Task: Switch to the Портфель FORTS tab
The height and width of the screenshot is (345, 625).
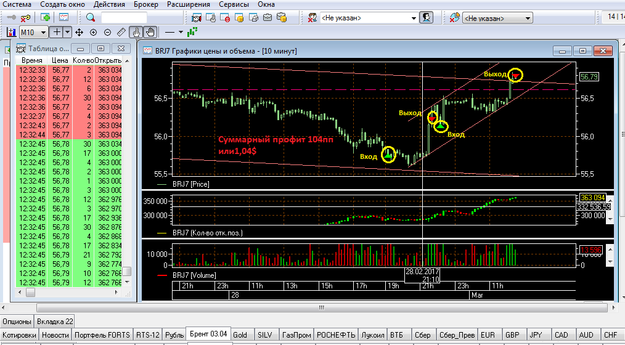Action: [102, 335]
